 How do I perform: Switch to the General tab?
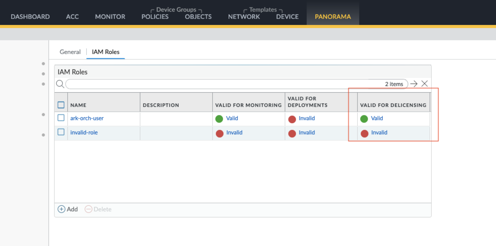(x=70, y=52)
